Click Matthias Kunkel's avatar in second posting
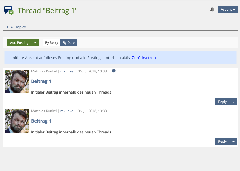 [x=17, y=121]
